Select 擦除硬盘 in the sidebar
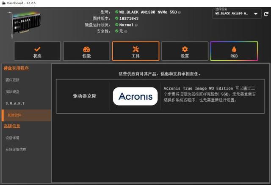 point(12,92)
